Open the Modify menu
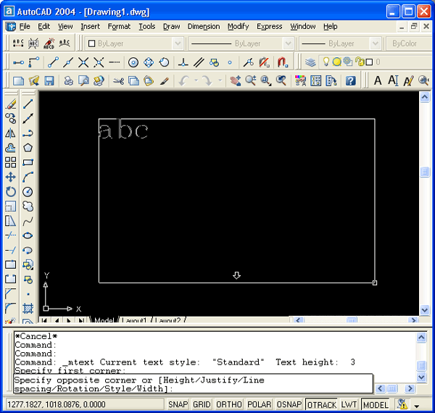Image resolution: width=435 pixels, height=413 pixels. pos(238,26)
